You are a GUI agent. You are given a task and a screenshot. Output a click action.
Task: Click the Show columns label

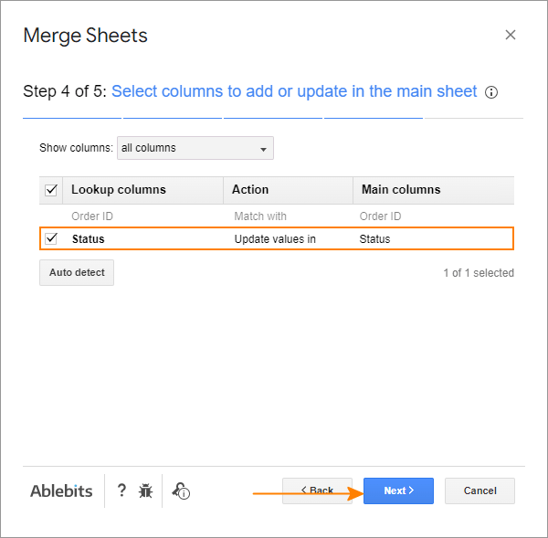click(76, 148)
